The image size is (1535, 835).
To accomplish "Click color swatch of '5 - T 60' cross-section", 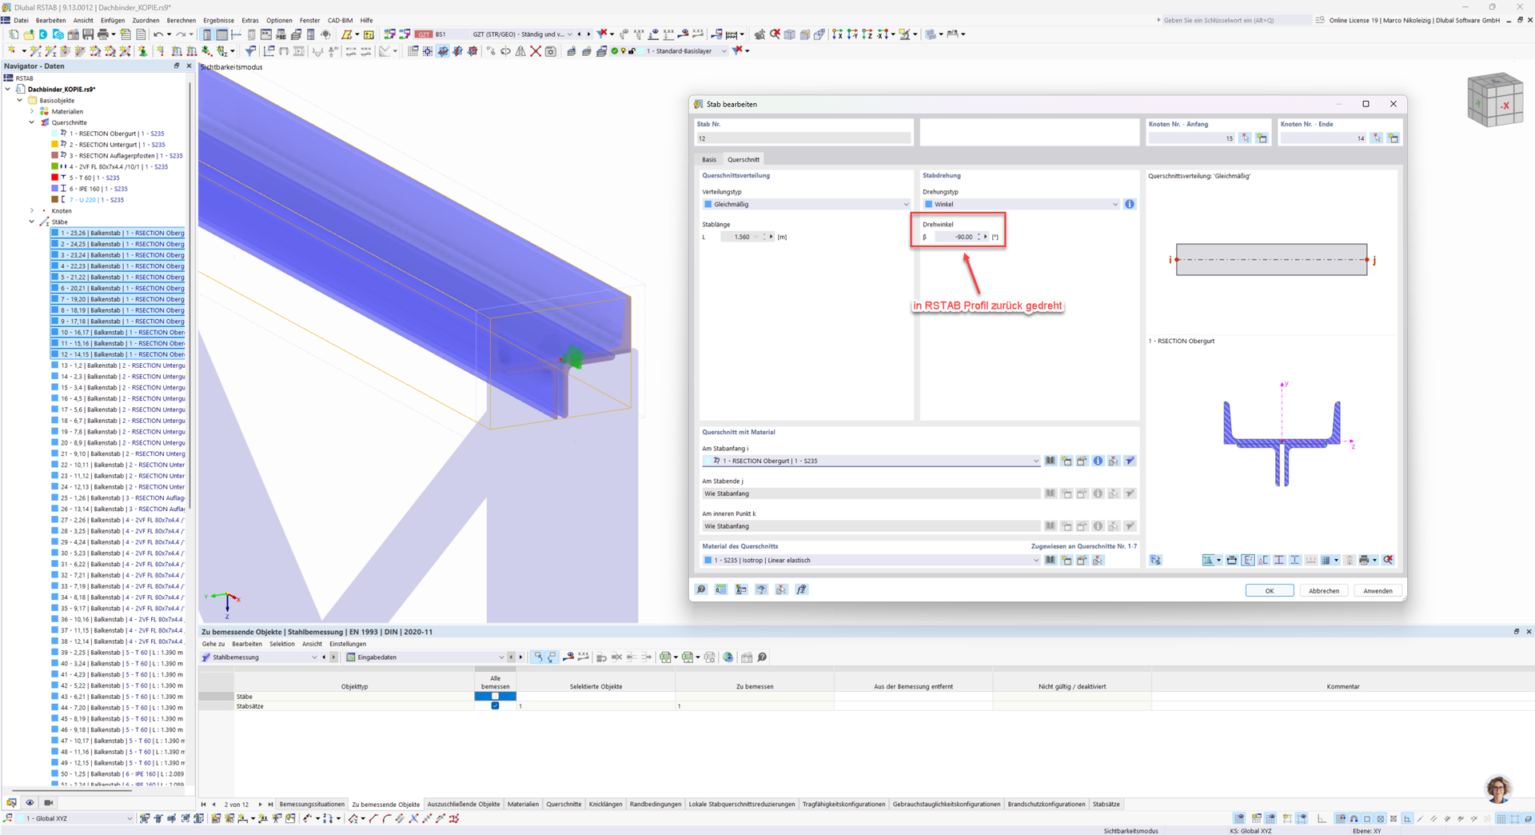I will pos(55,178).
